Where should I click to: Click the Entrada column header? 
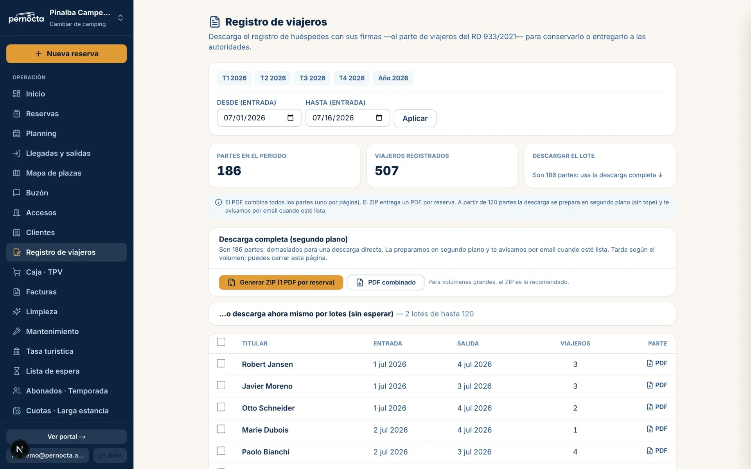tap(388, 344)
